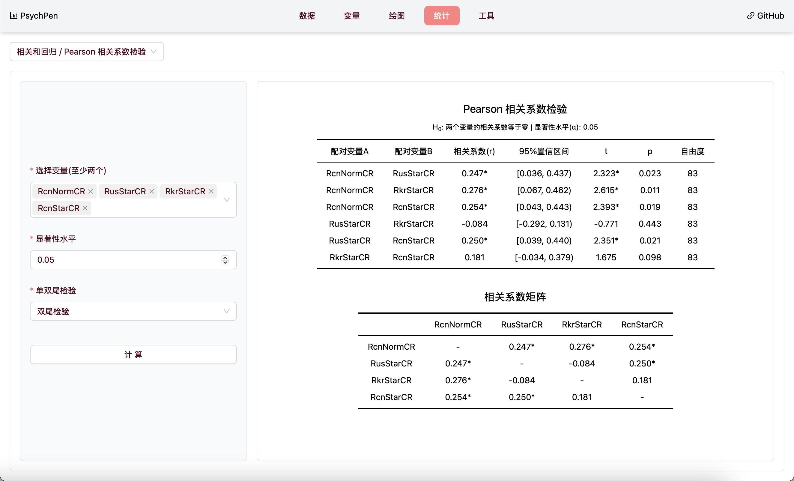Switch to the 数据 tab
This screenshot has width=794, height=481.
pyautogui.click(x=307, y=16)
